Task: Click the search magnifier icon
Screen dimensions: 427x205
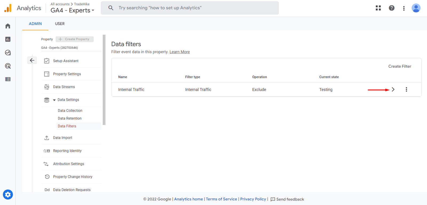Action: (x=111, y=8)
